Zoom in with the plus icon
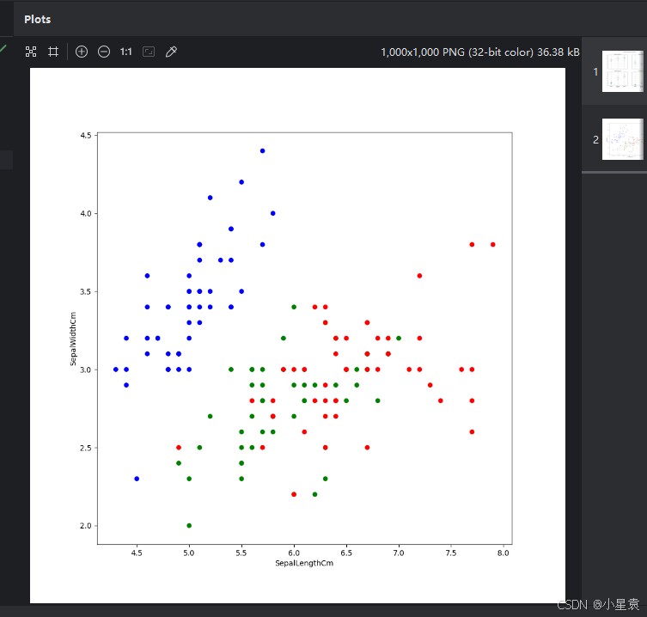The height and width of the screenshot is (617, 647). [x=82, y=52]
